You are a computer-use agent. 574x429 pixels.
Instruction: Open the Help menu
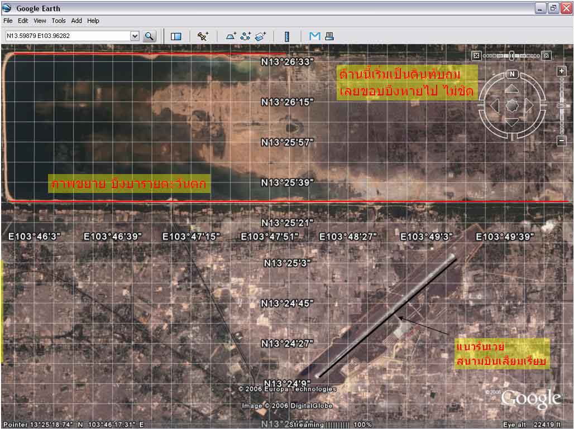tap(93, 21)
